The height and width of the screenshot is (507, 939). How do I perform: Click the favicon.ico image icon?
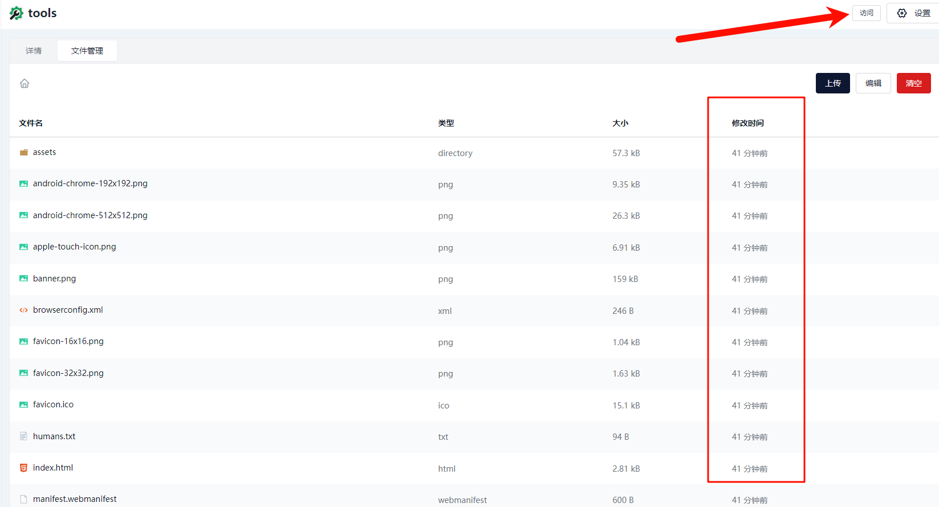tap(23, 404)
